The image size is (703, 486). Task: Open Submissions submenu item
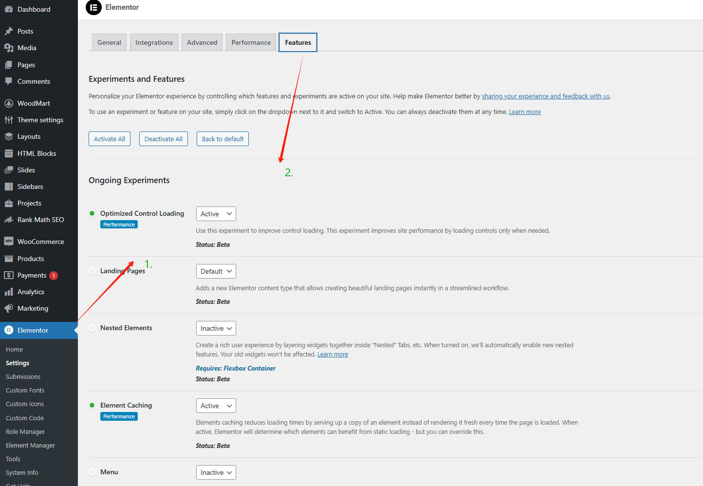(x=23, y=376)
